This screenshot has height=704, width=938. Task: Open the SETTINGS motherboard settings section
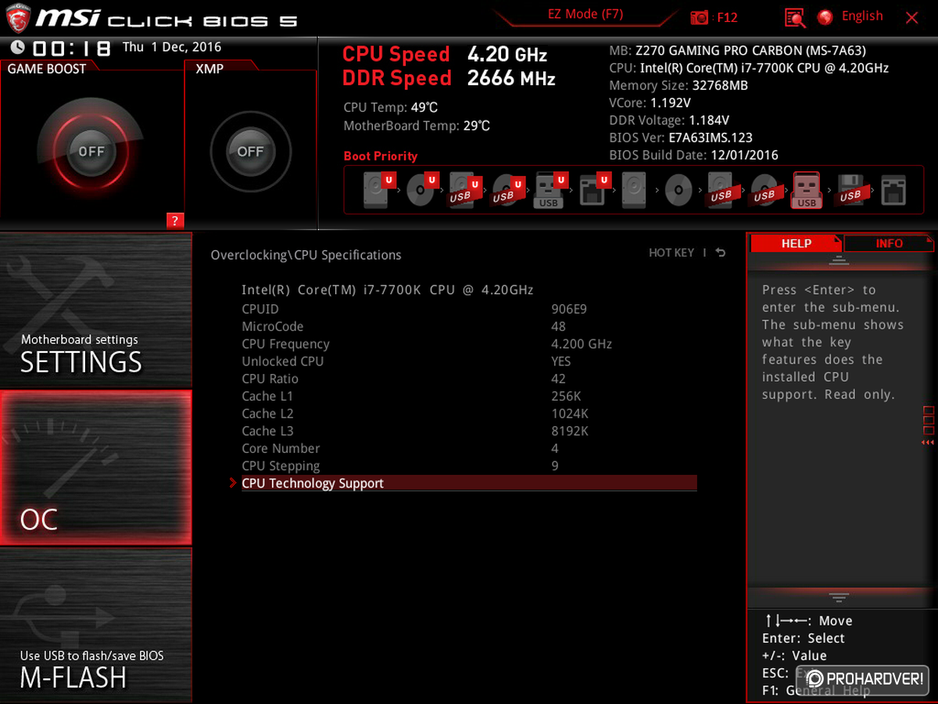(x=95, y=310)
